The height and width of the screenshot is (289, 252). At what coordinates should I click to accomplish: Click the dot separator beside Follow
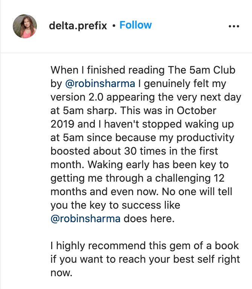[114, 26]
